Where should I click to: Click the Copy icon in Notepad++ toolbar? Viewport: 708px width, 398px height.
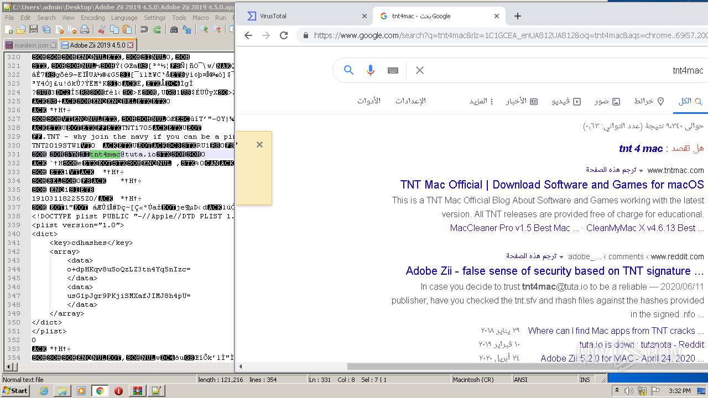114,29
